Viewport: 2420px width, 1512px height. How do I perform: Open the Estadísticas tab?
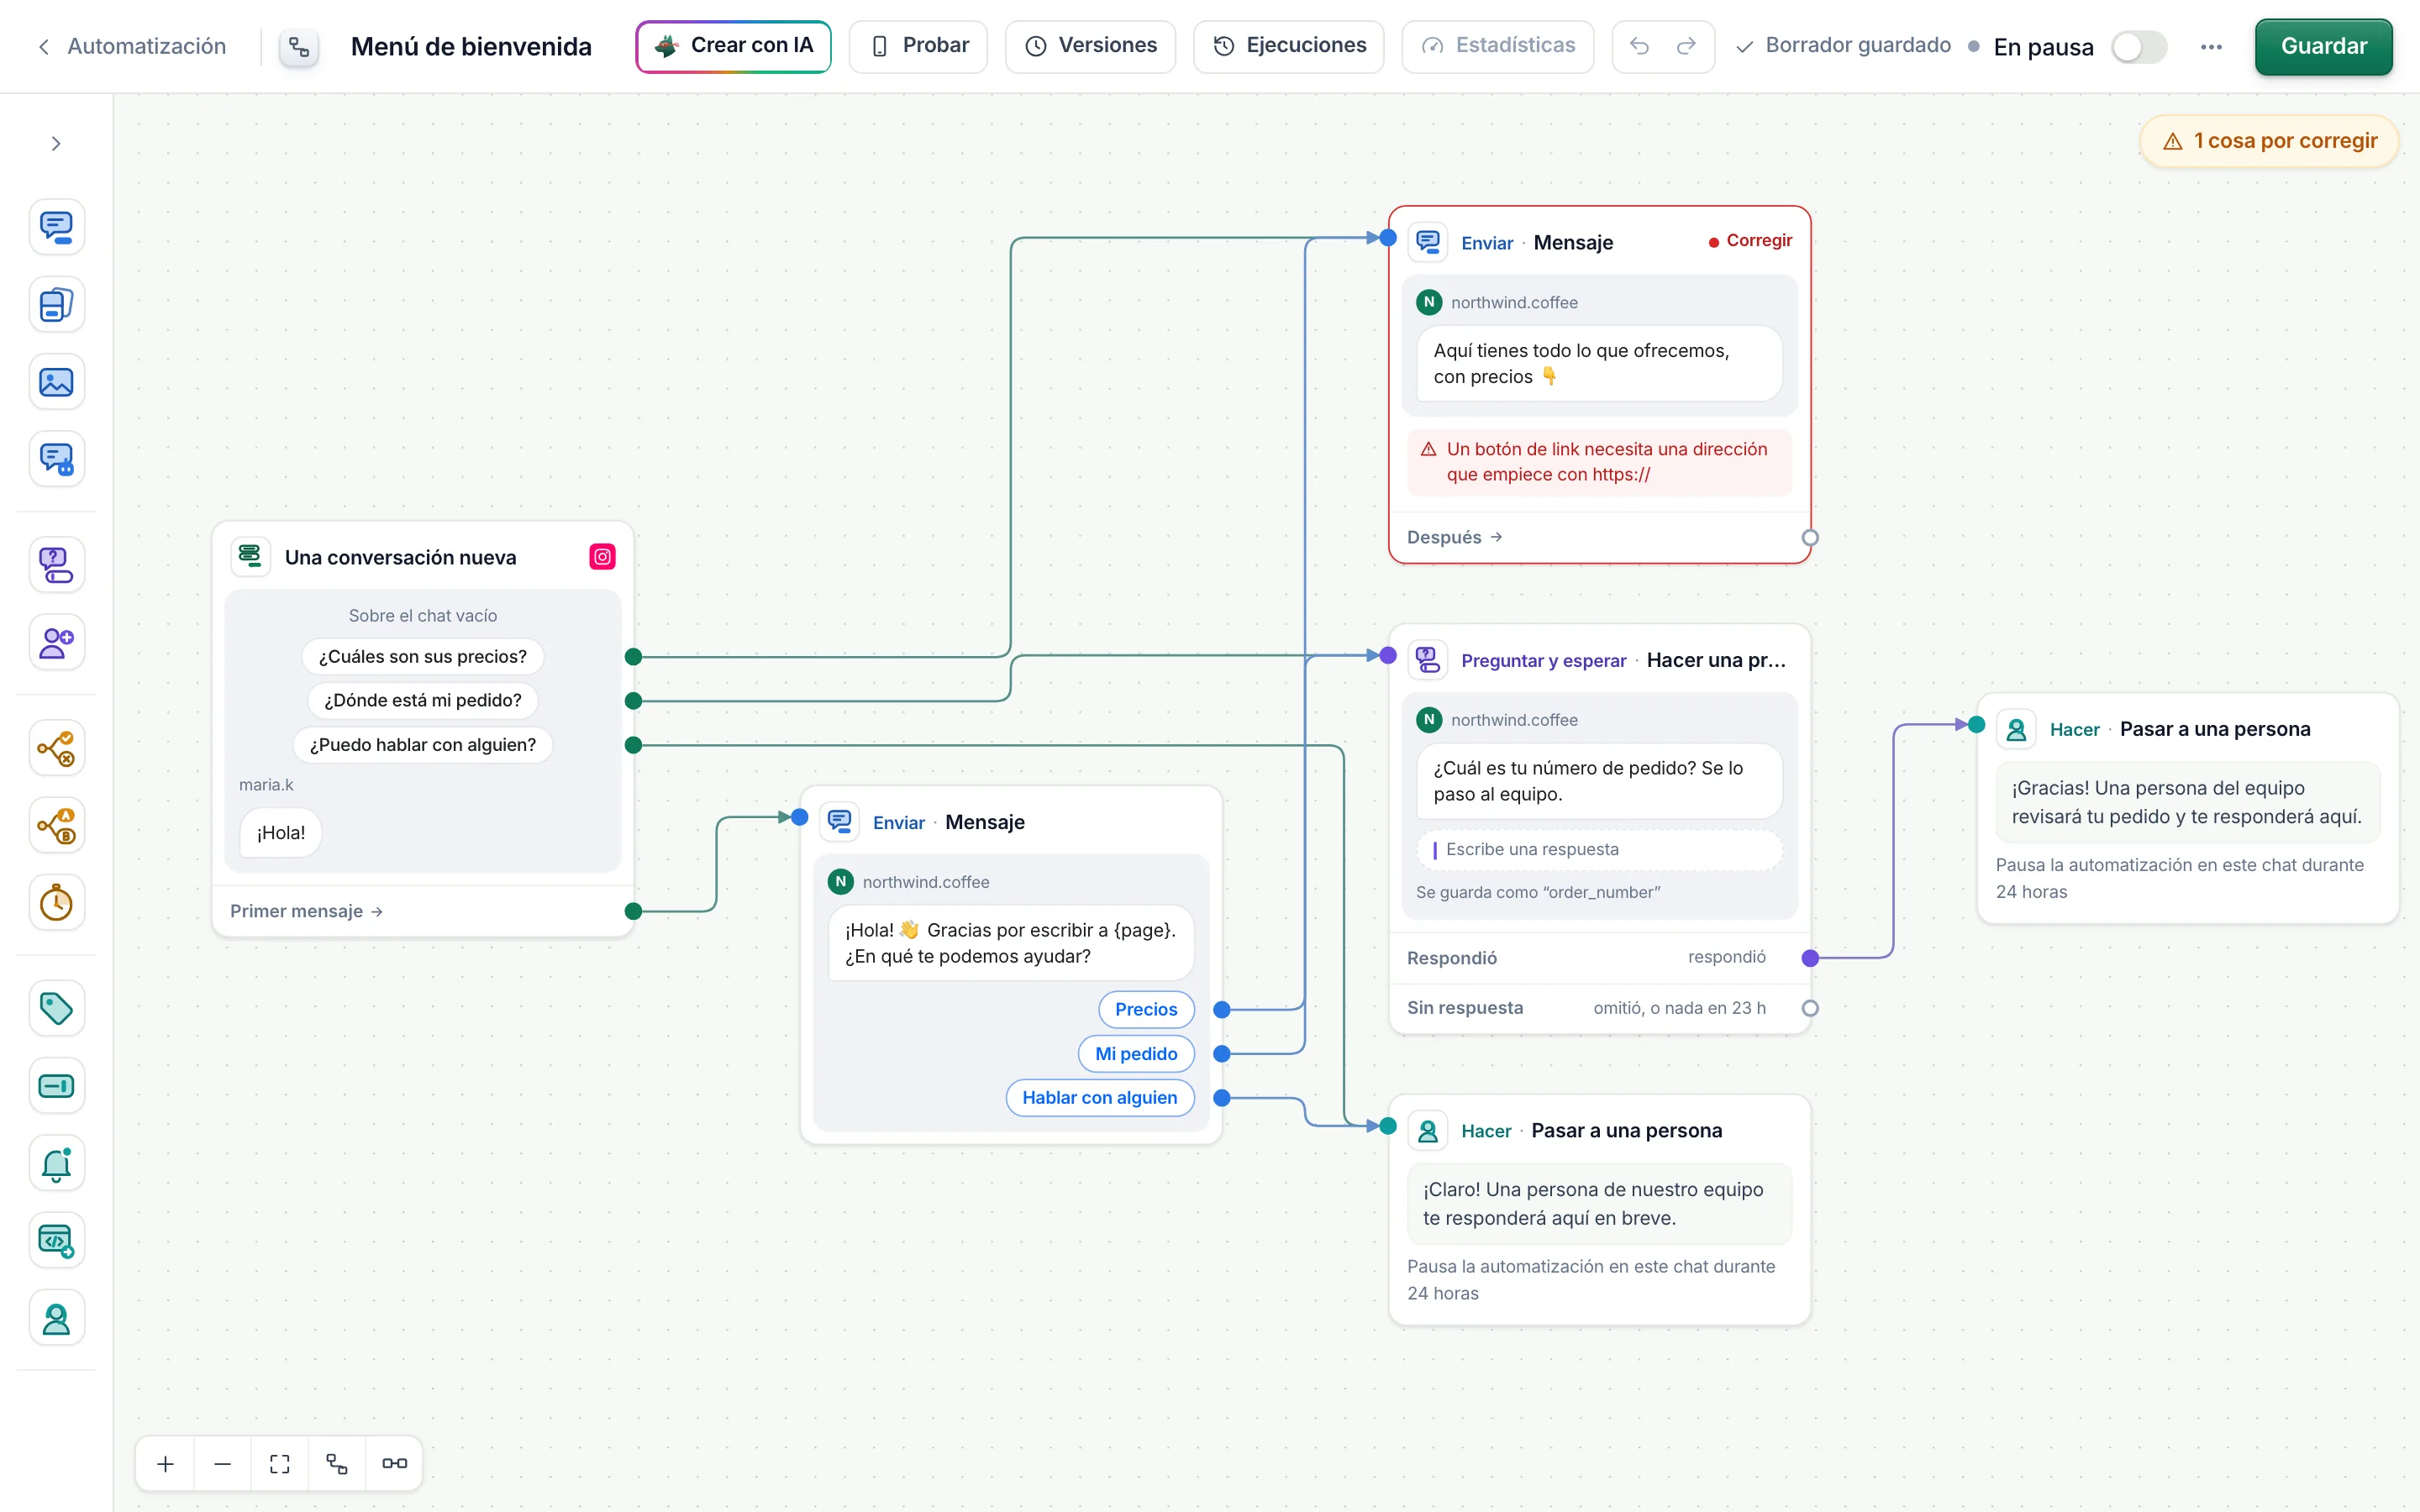1497,46
